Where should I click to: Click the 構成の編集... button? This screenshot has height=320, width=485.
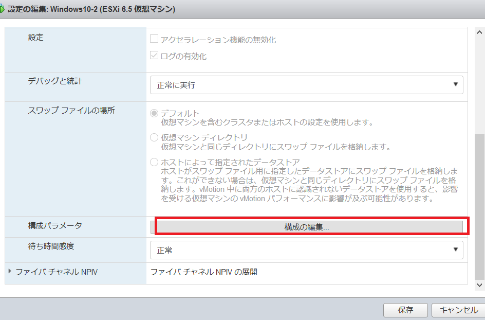click(307, 227)
